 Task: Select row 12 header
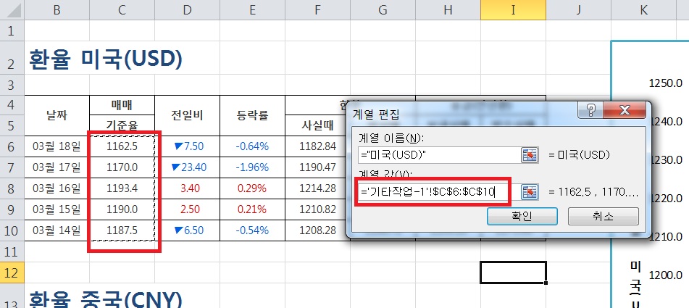pyautogui.click(x=12, y=272)
